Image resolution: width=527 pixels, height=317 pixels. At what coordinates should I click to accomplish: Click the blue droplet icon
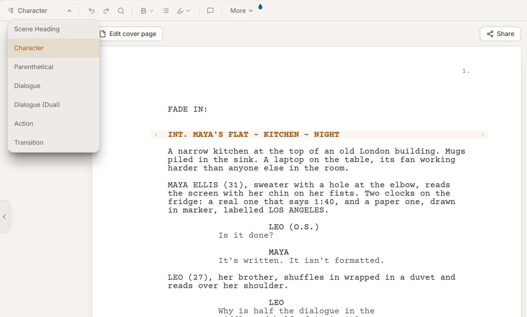(260, 7)
